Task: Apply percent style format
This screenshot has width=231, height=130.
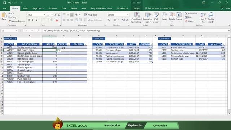Action: point(115,20)
